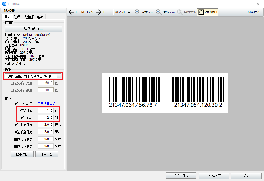264x181 pixels.
Task: Click the custom paper height spinner arrows
Action: [52, 90]
